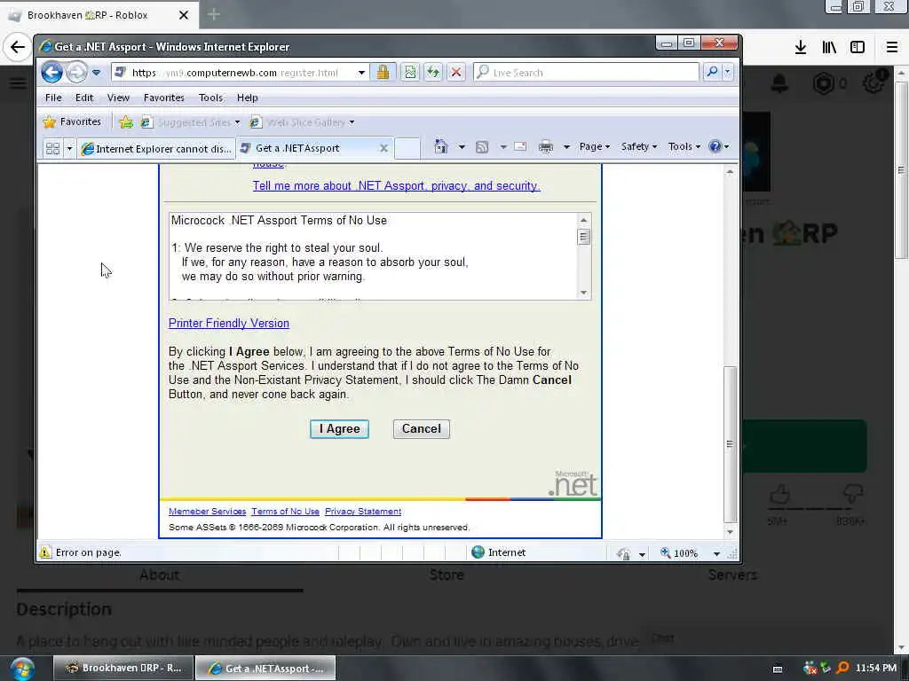Viewport: 909px width, 681px height.
Task: Expand the address bar URL dropdown
Action: click(x=361, y=73)
